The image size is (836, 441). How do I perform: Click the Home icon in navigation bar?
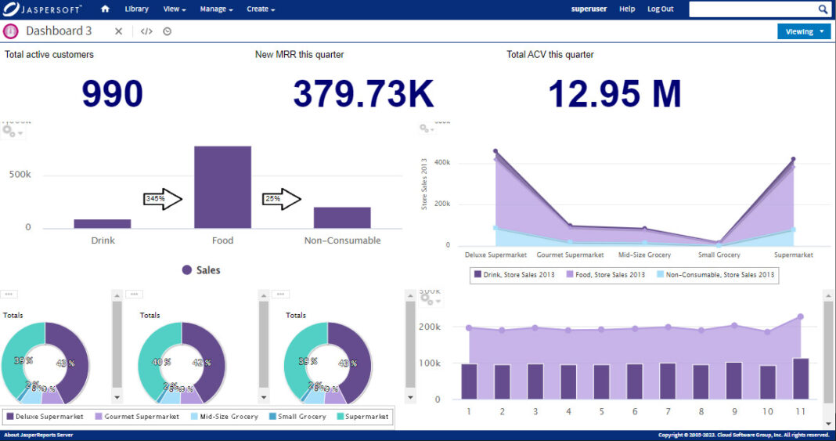click(106, 9)
